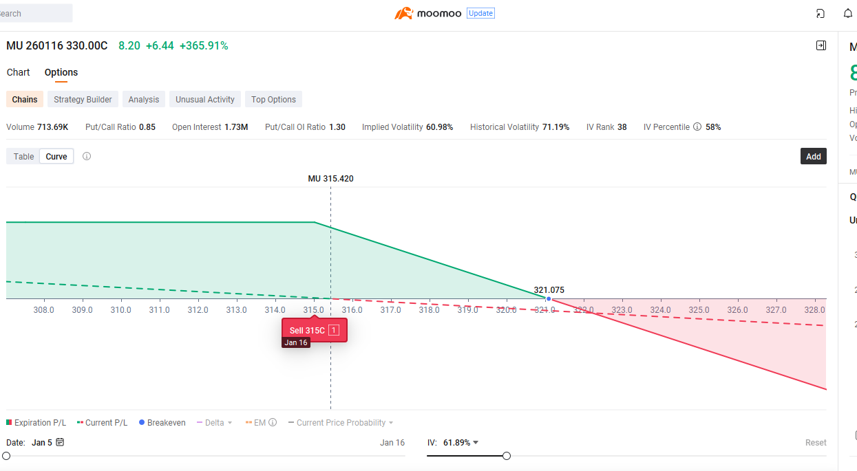Screen dimensions: 857x471
Task: Click the 325.0 axis label
Action: tap(699, 310)
